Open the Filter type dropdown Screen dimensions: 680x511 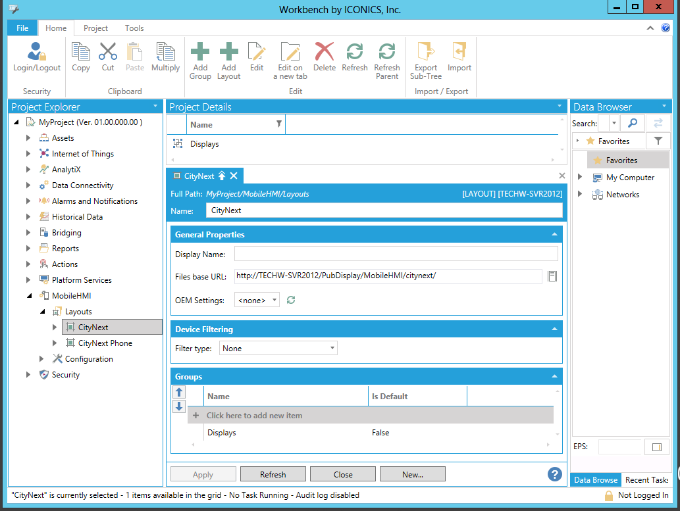(278, 349)
